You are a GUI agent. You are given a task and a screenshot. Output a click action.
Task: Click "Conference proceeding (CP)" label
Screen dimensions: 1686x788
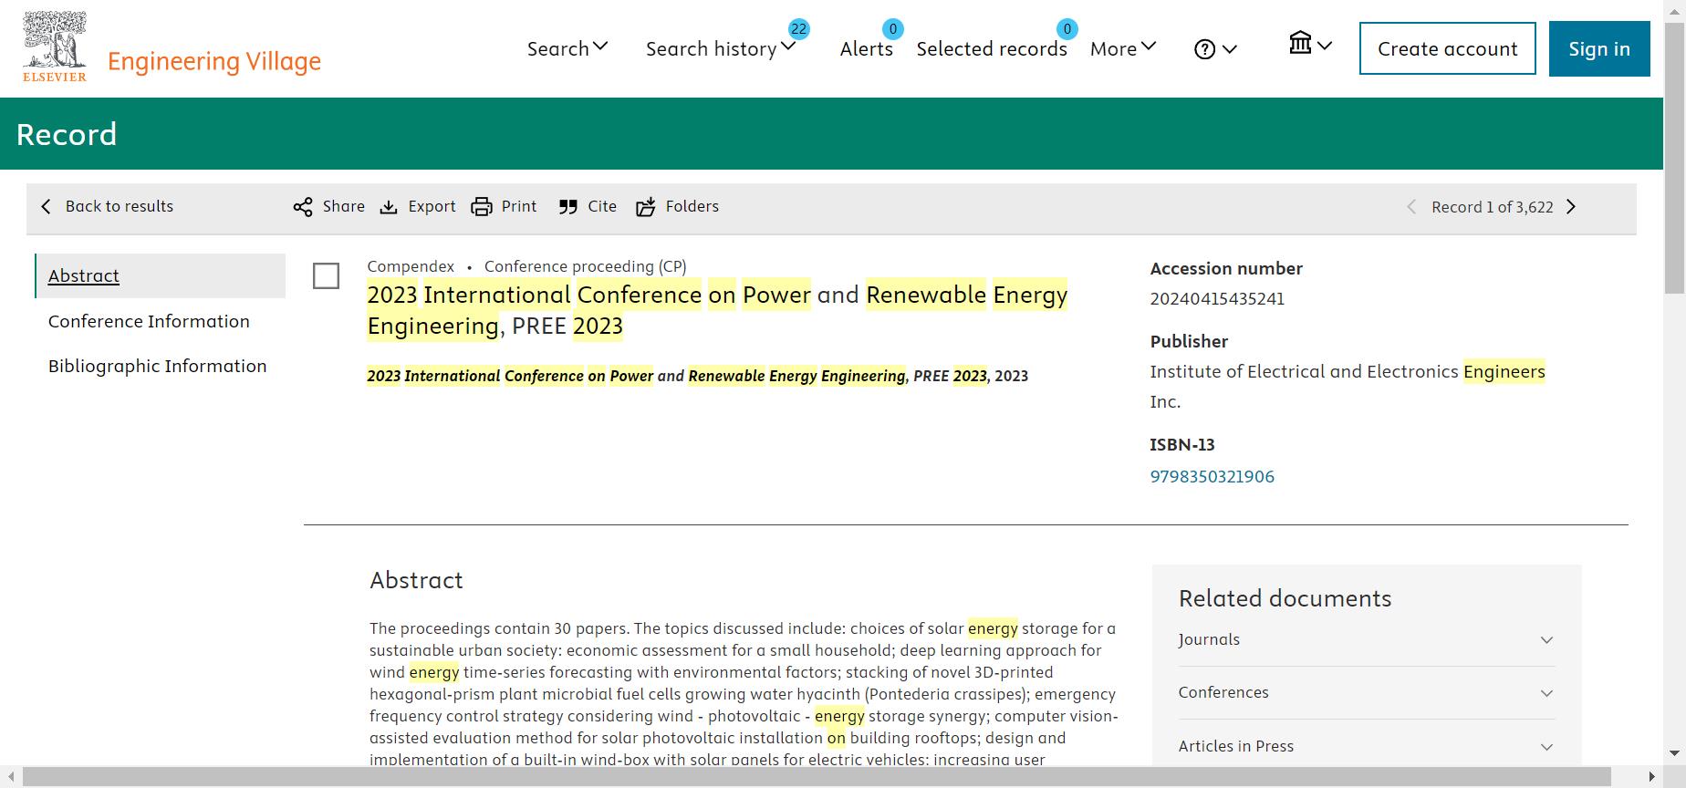pos(586,266)
